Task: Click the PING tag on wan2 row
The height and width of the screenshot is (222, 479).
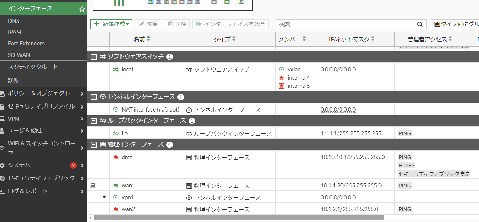Action: click(405, 209)
